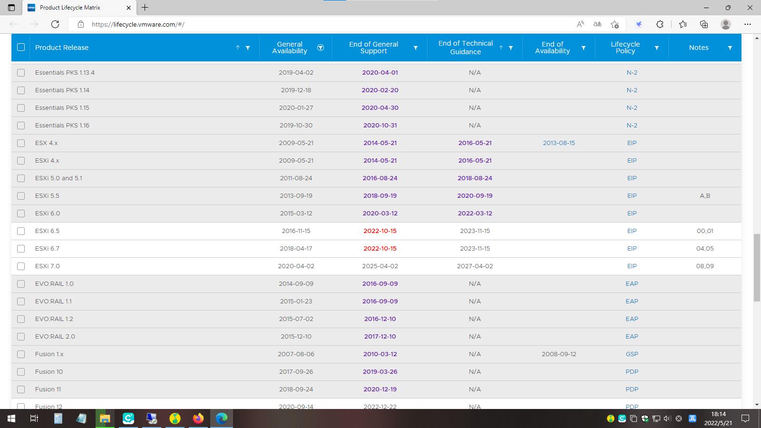Click the translate page icon
The height and width of the screenshot is (428, 761).
[x=597, y=24]
